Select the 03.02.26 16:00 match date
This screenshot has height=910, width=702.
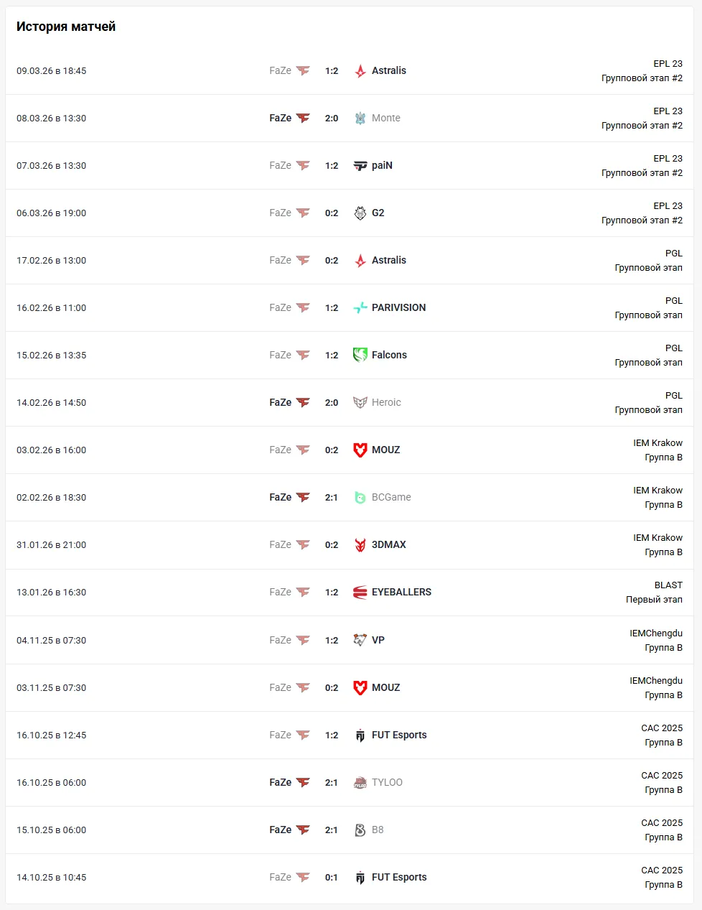52,450
